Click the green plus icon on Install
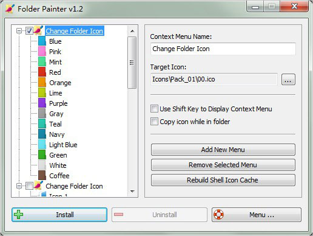This screenshot has height=236, width=313. pos(19,215)
